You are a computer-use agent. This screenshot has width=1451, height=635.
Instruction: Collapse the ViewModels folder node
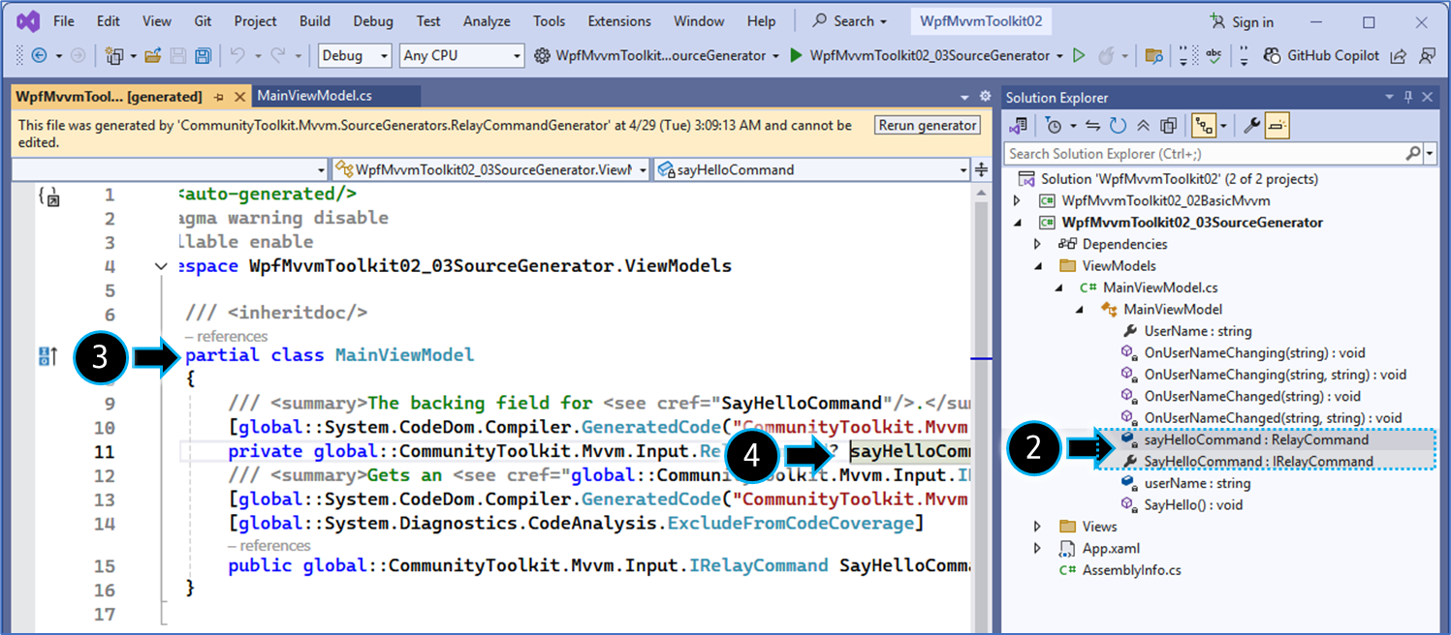tap(1038, 266)
